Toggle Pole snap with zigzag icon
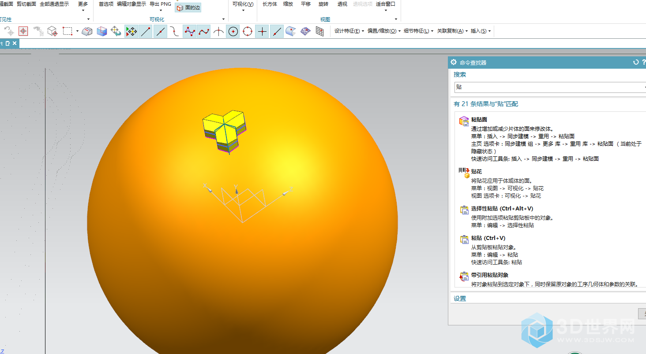The width and height of the screenshot is (646, 354). (x=190, y=31)
